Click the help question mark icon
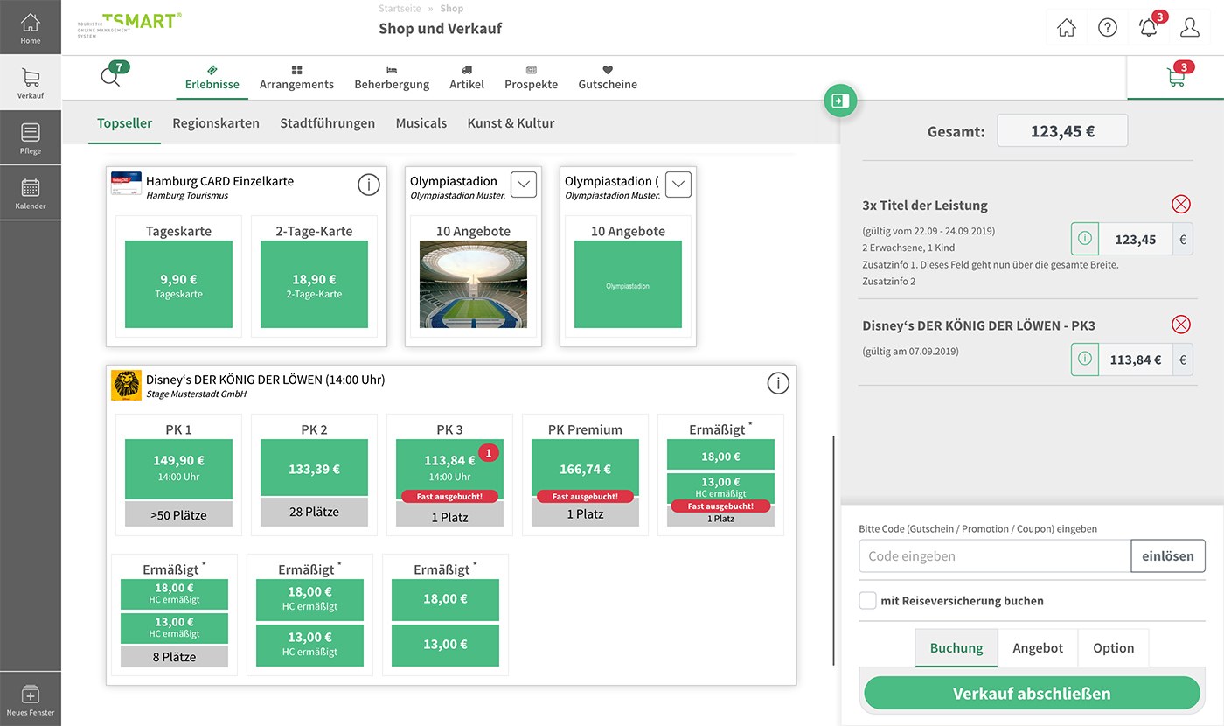 [x=1108, y=28]
